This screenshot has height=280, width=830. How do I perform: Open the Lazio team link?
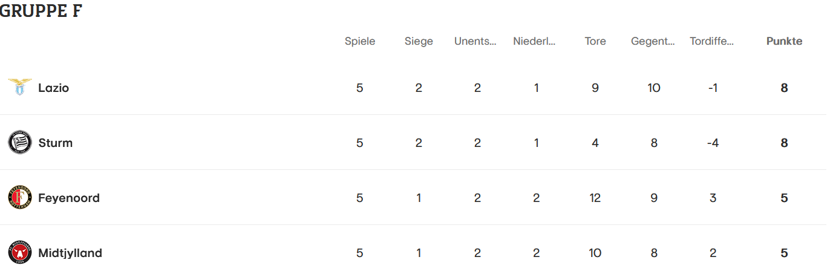[54, 88]
